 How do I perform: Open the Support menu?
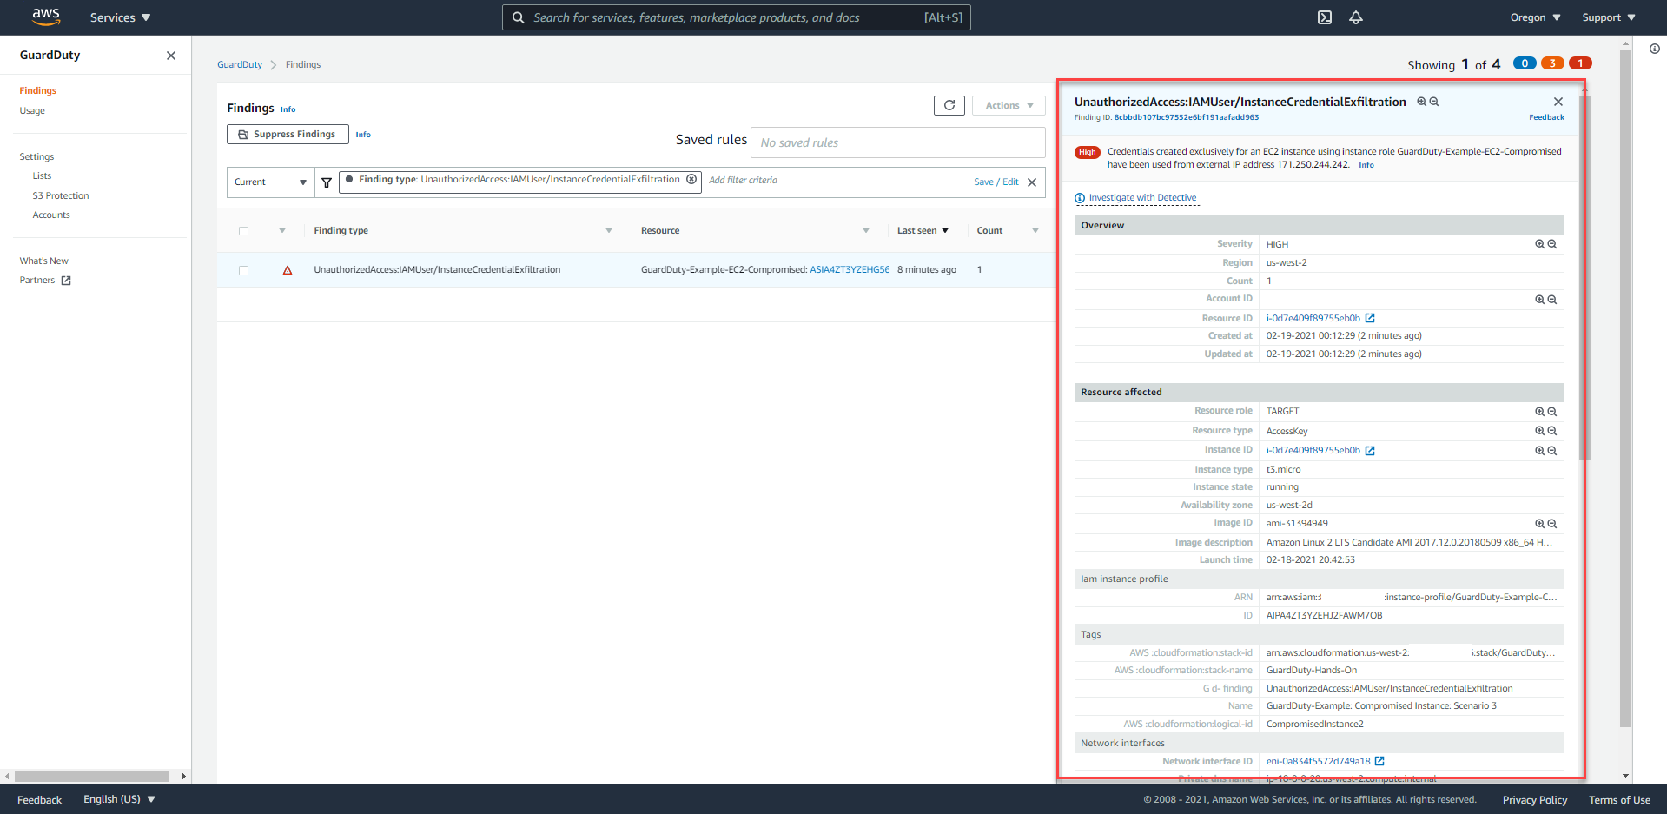(x=1608, y=17)
